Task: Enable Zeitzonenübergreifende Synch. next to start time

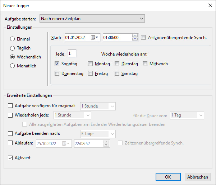Action: (x=143, y=37)
